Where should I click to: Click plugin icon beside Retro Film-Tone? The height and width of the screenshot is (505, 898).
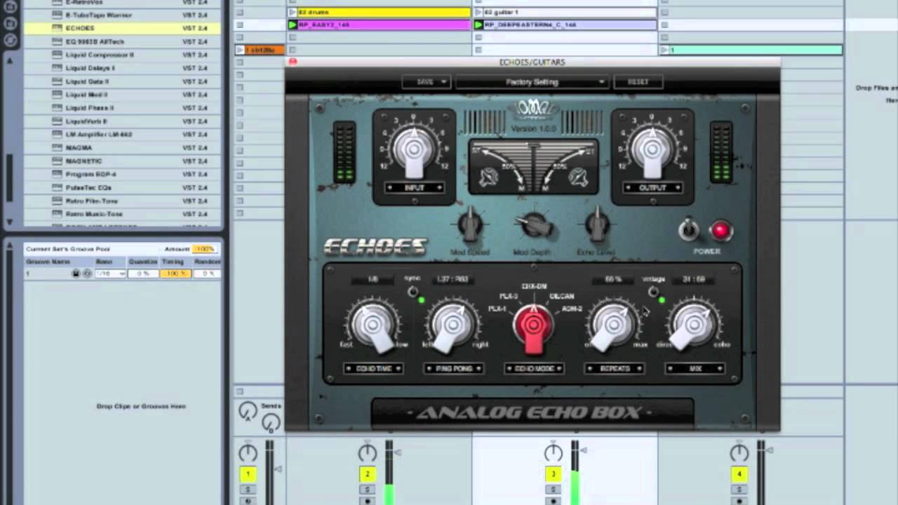58,201
